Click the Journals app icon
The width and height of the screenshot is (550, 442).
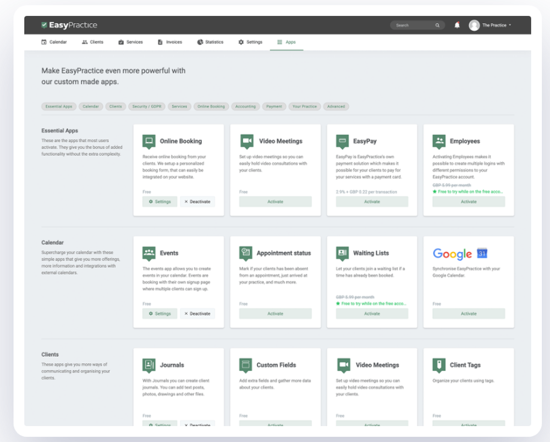148,365
